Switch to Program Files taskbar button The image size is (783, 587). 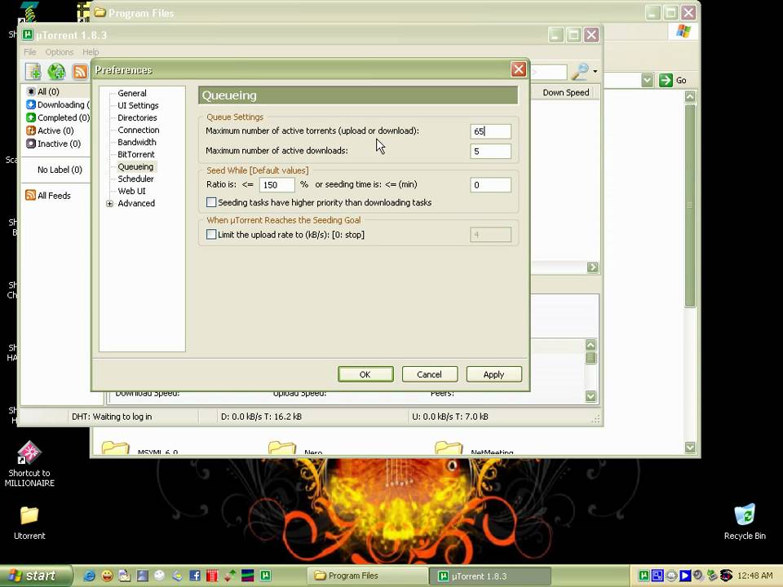(368, 576)
